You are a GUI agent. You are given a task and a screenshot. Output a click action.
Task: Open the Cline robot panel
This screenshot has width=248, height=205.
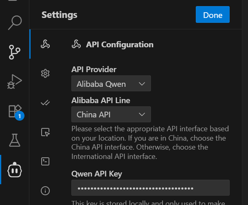coord(15,170)
